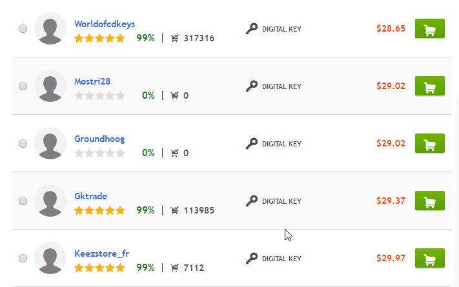Open Groundhoog seller profile link
The image size is (459, 287).
coord(99,139)
